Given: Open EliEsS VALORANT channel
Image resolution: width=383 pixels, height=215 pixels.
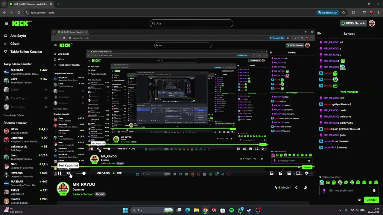Looking at the screenshot, I should (x=25, y=192).
